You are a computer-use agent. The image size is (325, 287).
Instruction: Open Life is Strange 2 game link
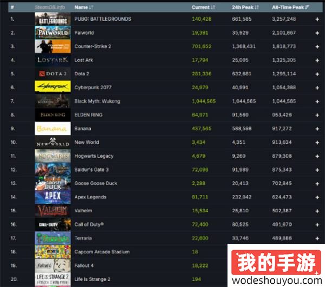[x=92, y=279]
